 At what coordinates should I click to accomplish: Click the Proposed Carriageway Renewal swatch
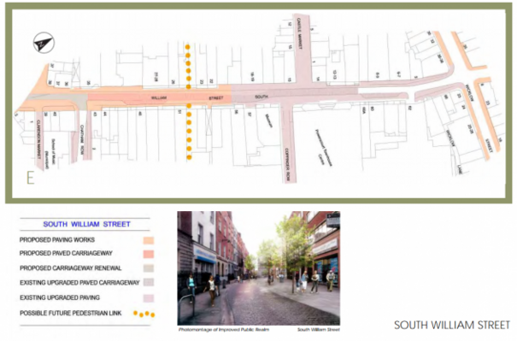[149, 268]
